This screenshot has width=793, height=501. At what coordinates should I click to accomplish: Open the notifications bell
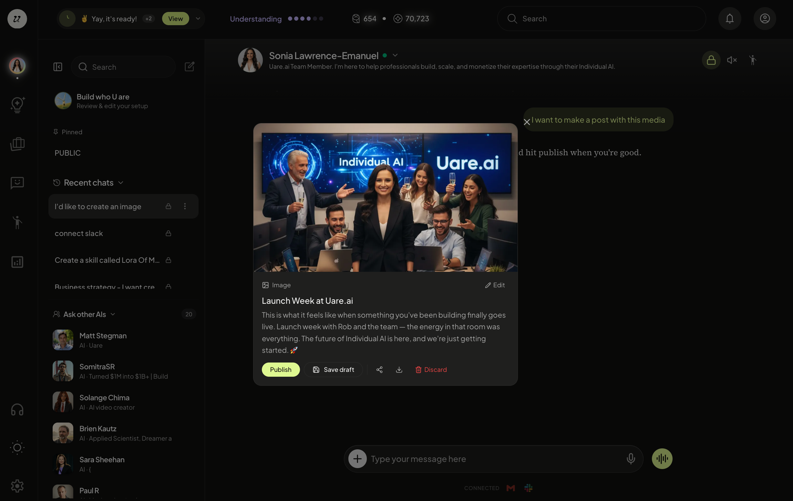[730, 18]
